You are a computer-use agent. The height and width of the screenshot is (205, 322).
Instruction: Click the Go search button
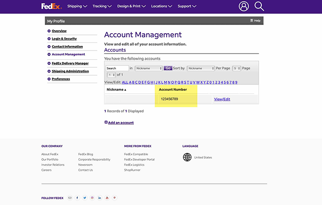[x=168, y=68]
